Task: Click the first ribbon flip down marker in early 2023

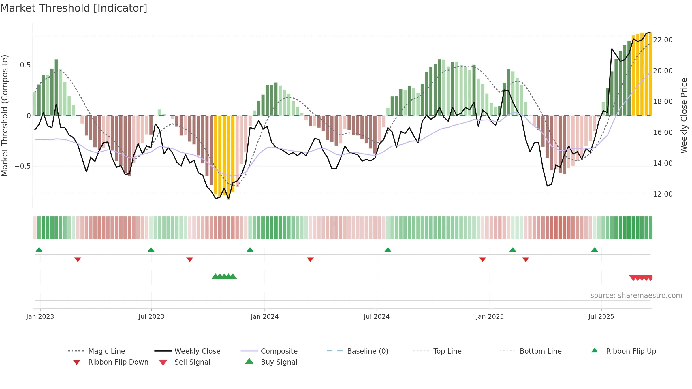Action: [78, 260]
